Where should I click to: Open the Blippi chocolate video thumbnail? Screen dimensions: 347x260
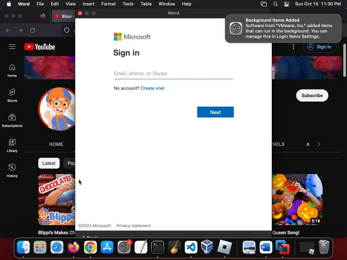pos(57,200)
